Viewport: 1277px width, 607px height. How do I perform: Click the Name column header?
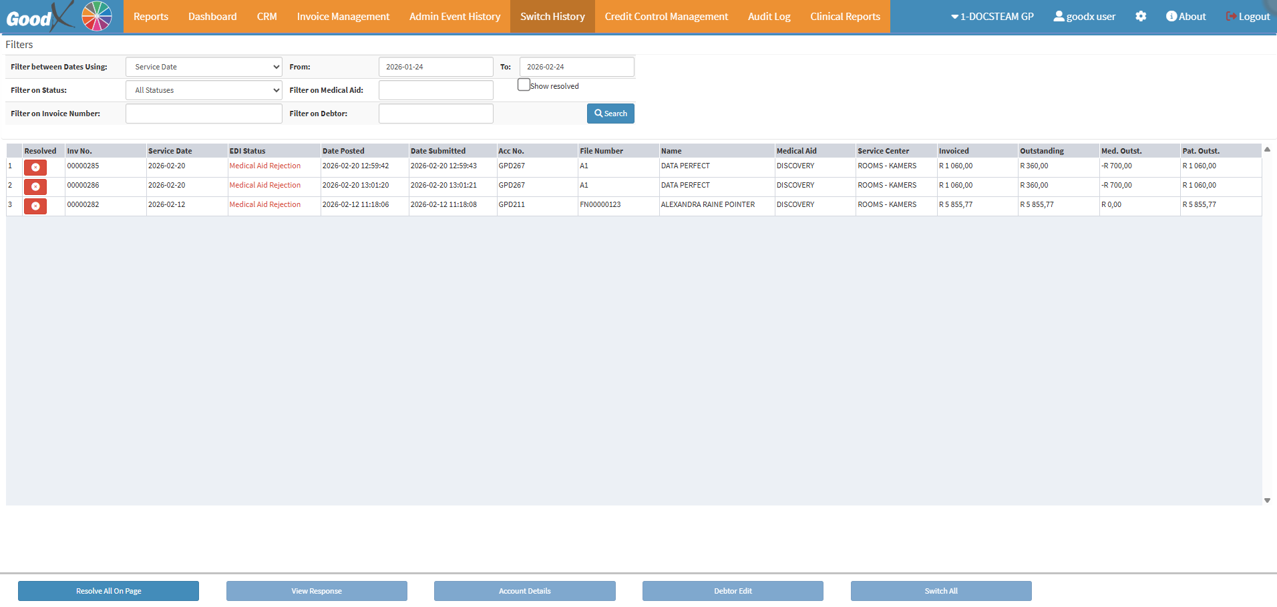717,151
